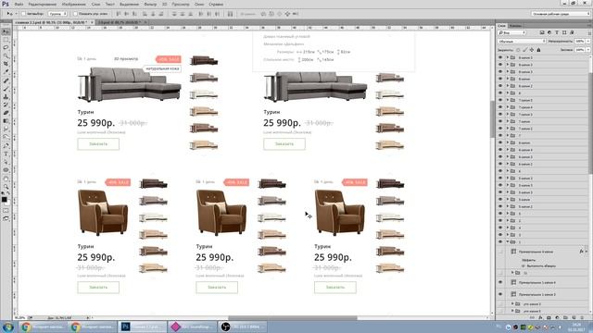Show the hidden 'Прямоугольник 4 копия' layer

[x=500, y=252]
